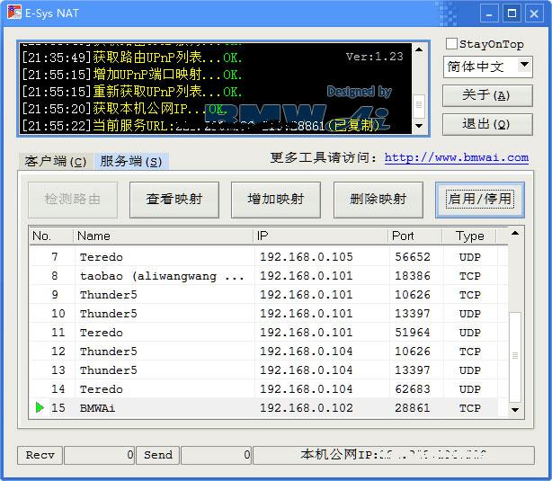Maximize the E-Sys NAT window
The image size is (552, 481).
512,14
